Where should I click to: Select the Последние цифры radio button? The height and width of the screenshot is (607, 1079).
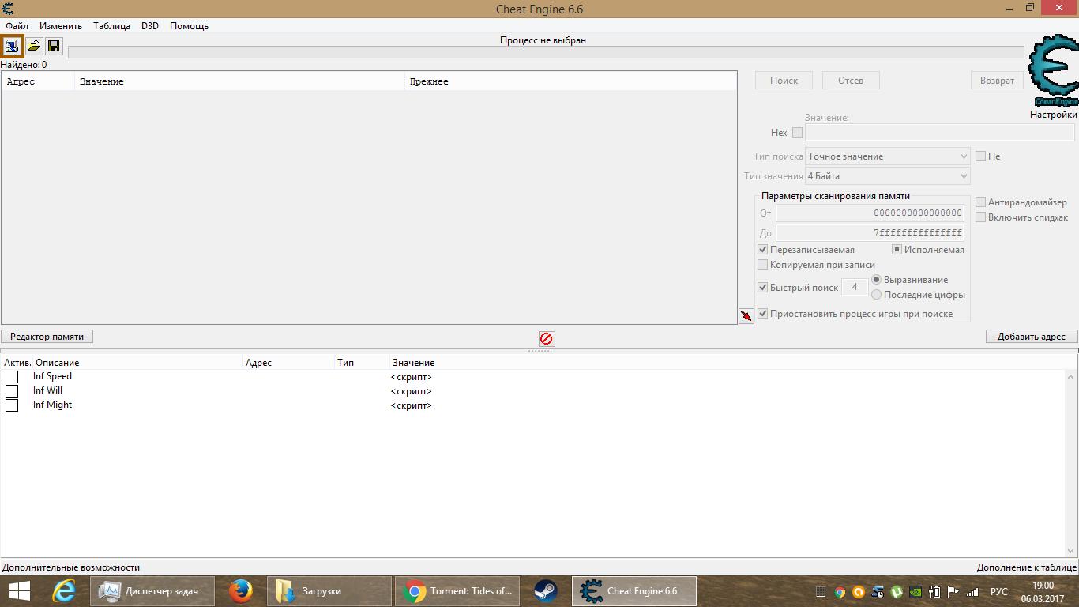876,295
